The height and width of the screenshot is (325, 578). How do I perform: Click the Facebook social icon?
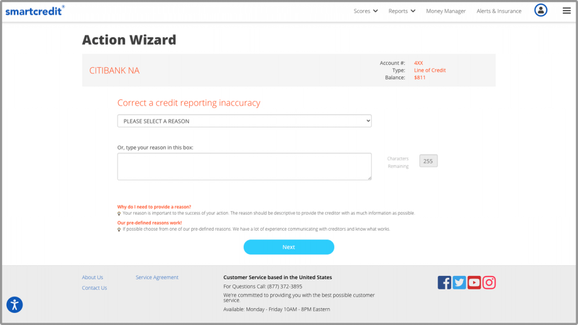tap(444, 283)
